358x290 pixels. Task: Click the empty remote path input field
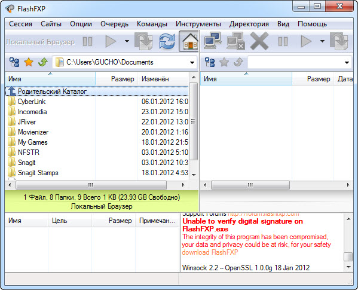pyautogui.click(x=295, y=62)
